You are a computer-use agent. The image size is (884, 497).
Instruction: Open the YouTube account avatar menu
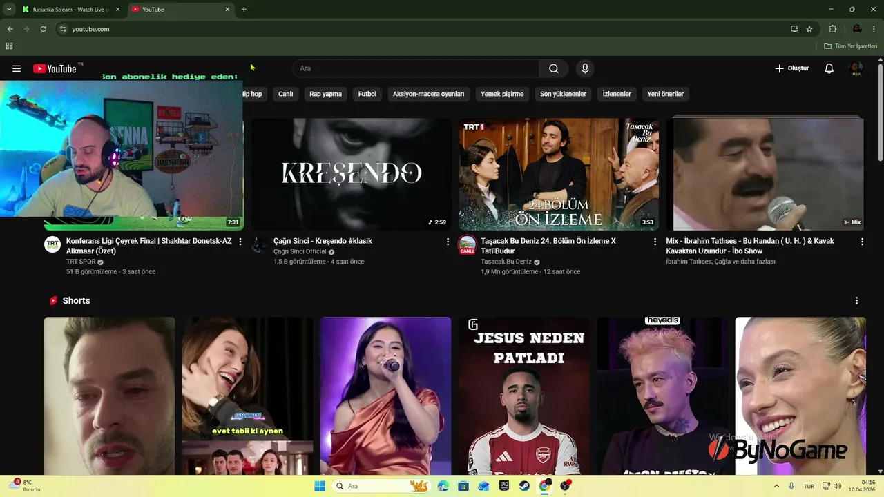click(x=856, y=68)
